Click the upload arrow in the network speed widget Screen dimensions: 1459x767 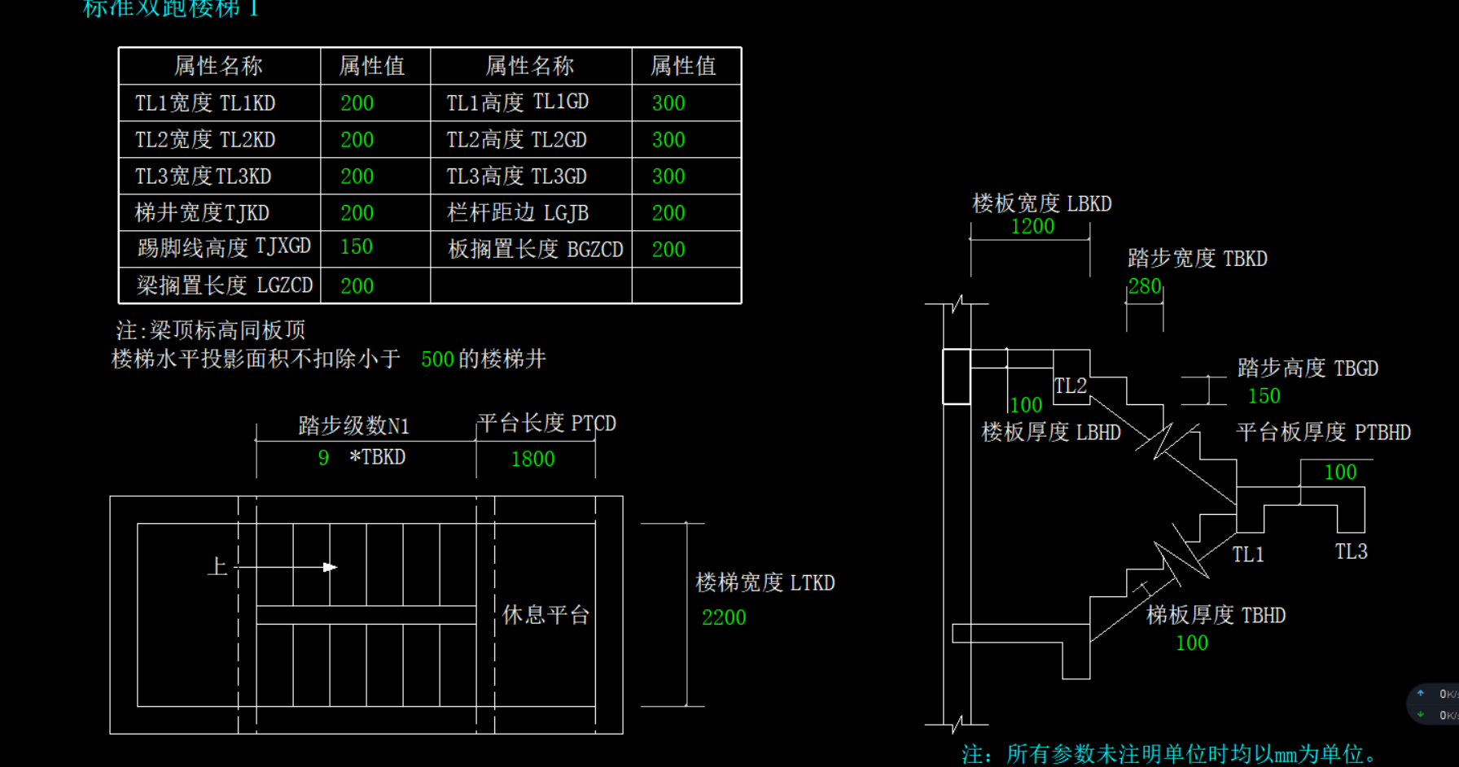(x=1421, y=693)
